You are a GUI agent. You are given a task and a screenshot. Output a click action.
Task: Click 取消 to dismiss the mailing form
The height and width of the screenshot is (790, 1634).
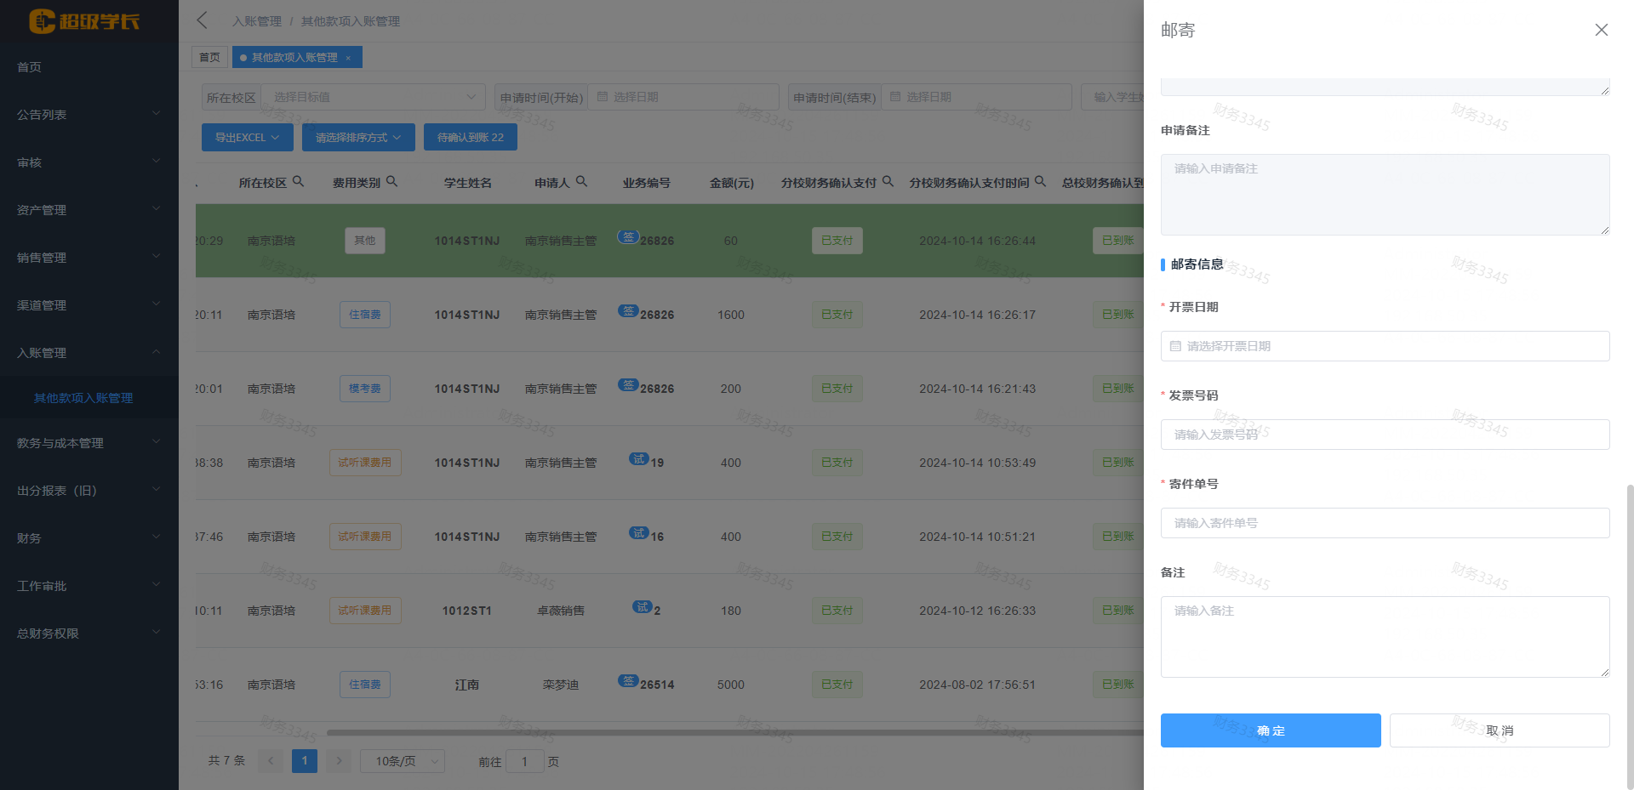(1500, 730)
